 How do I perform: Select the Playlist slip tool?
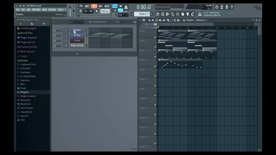pos(164,20)
